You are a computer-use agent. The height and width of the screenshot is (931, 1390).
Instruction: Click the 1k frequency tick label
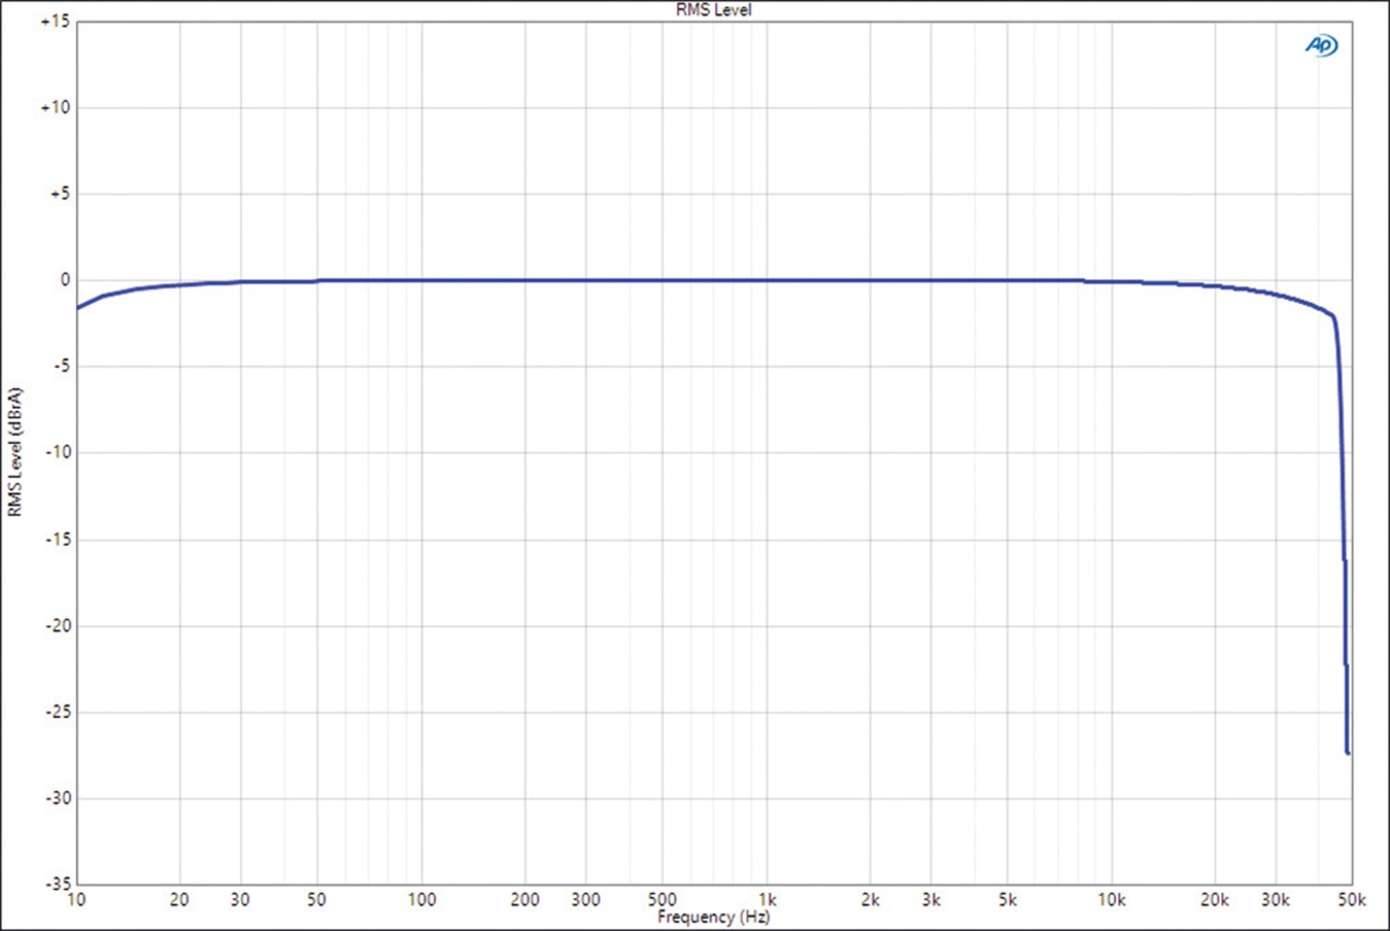click(x=767, y=900)
